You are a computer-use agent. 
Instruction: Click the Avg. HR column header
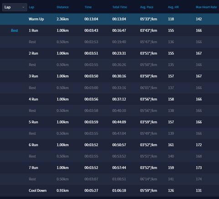pos(173,7)
